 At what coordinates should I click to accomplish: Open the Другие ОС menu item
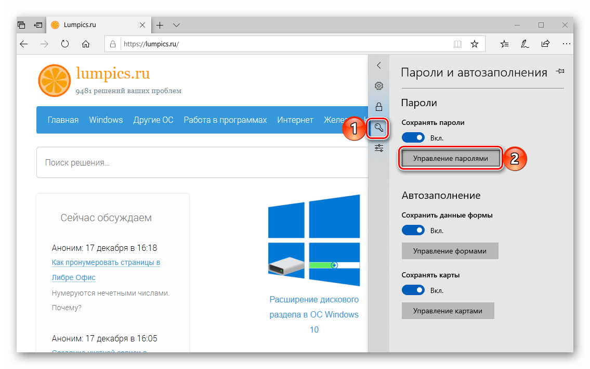point(153,120)
